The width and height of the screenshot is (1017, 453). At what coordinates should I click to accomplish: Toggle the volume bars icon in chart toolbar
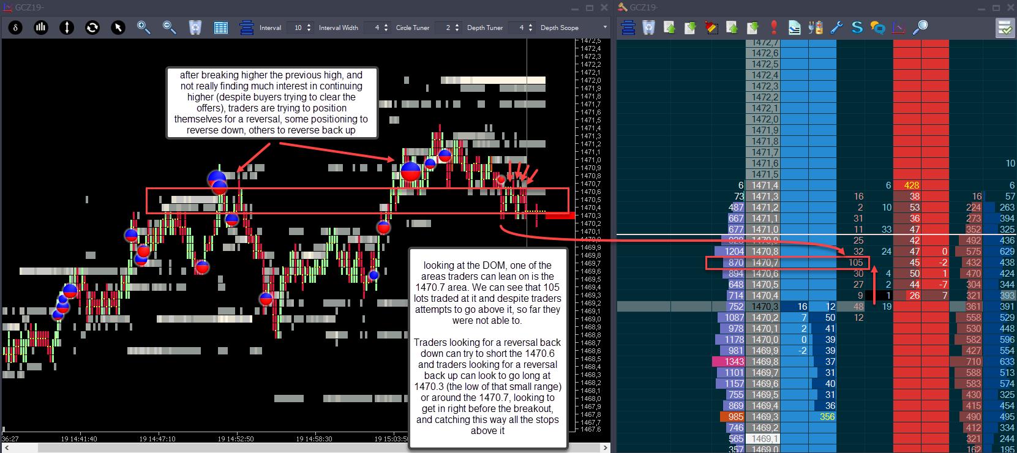tap(41, 28)
